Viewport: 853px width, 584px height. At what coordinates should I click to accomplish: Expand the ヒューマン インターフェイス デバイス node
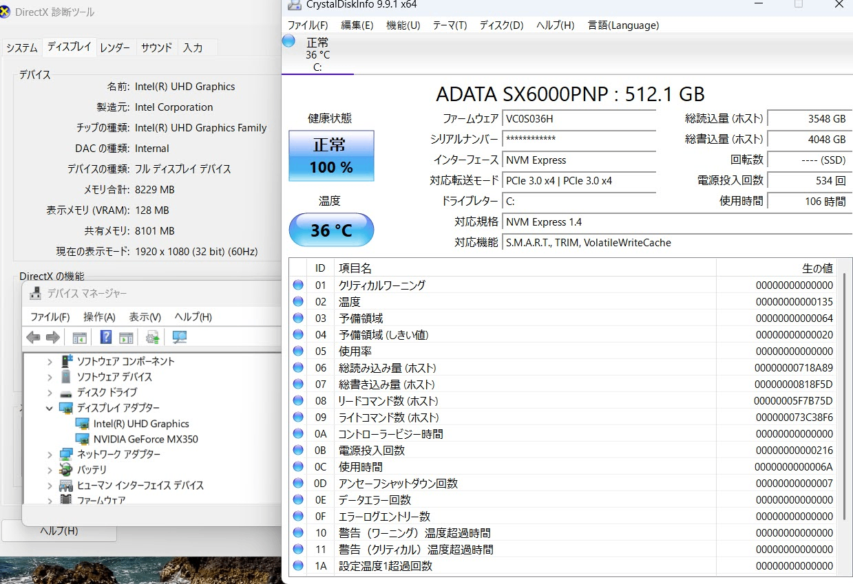[50, 485]
